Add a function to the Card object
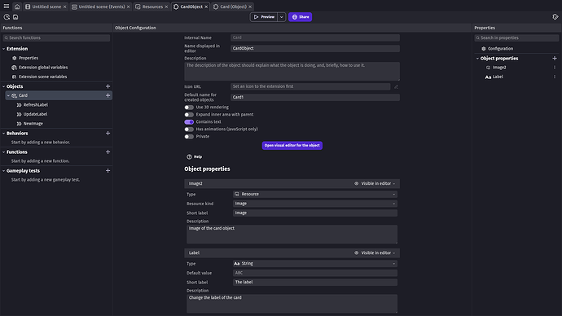This screenshot has height=316, width=562. 108,95
